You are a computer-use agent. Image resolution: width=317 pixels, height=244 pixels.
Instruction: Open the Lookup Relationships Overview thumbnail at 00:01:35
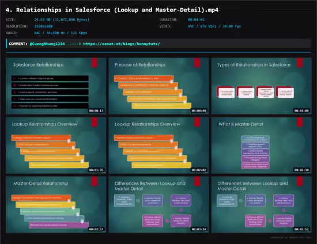(56, 146)
